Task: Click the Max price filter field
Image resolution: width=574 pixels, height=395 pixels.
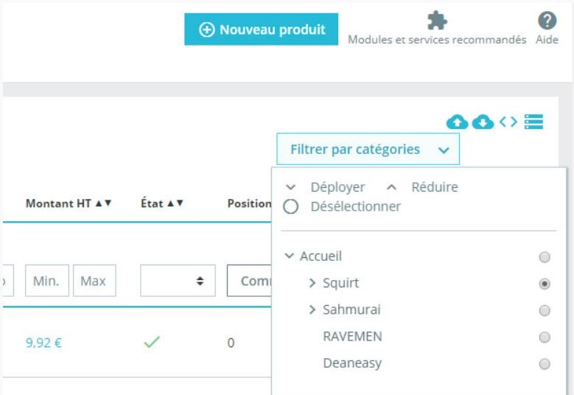Action: (x=94, y=281)
